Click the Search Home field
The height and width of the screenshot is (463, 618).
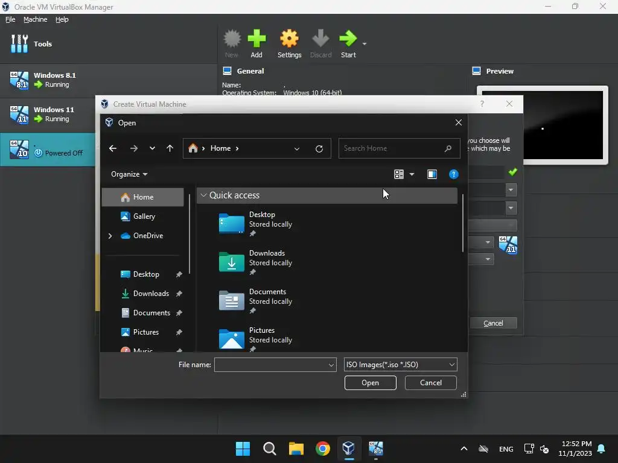click(x=400, y=148)
